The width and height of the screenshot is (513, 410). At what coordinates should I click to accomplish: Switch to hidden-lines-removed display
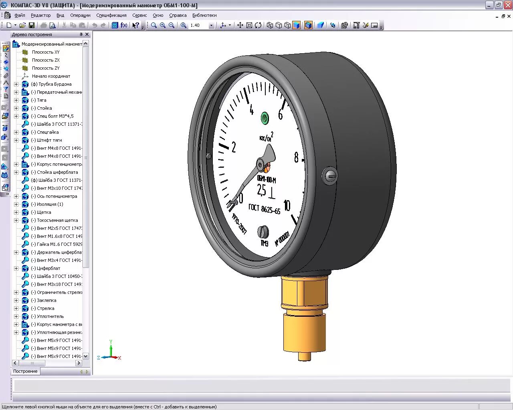pos(279,25)
